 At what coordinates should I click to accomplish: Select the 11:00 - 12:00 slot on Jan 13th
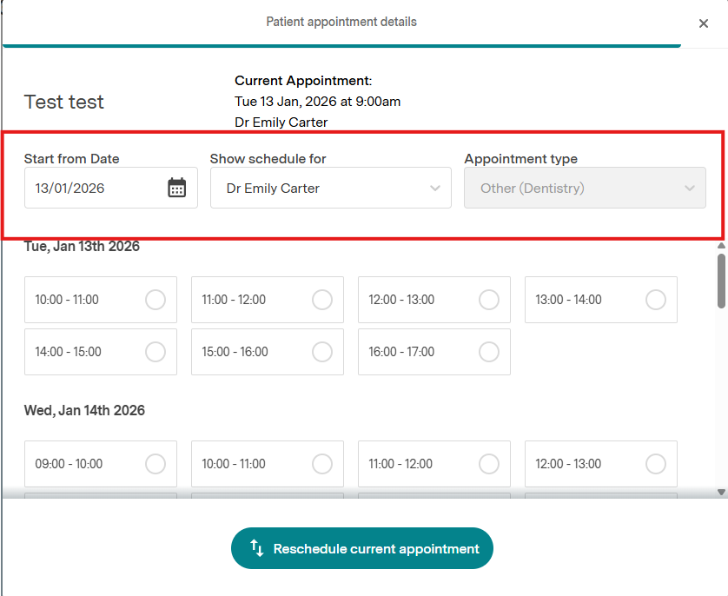click(x=322, y=300)
